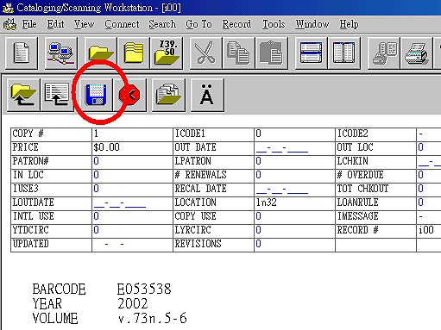
Task: Click the # RENEWALS value field
Action: point(294,176)
